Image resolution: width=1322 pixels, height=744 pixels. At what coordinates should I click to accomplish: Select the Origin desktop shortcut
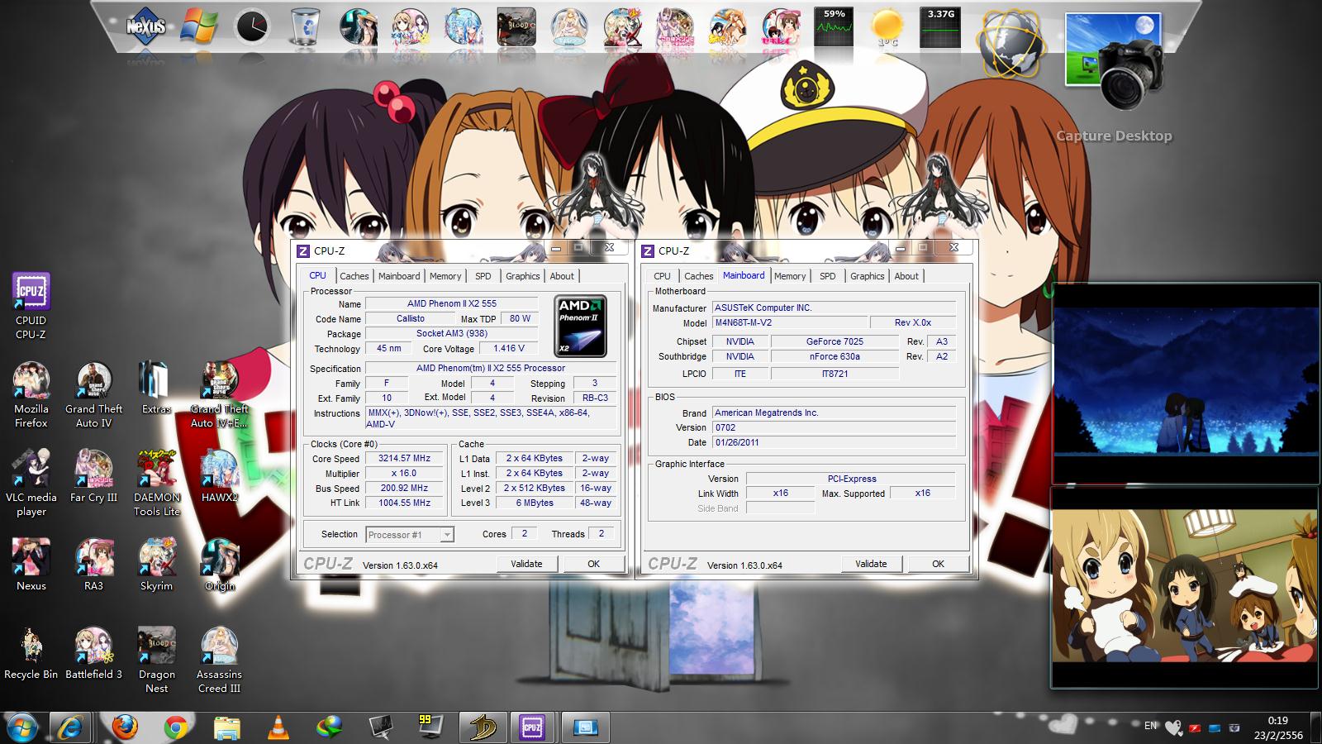click(x=220, y=565)
